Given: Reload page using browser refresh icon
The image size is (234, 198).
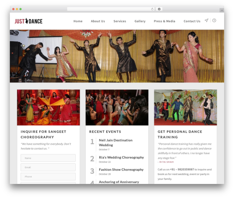Looking at the screenshot, I should tap(152, 9).
